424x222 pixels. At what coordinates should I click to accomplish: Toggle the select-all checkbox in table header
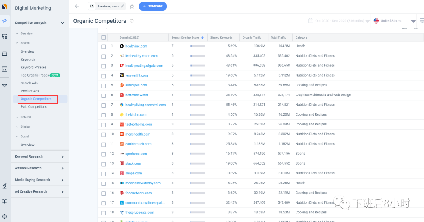pos(104,38)
